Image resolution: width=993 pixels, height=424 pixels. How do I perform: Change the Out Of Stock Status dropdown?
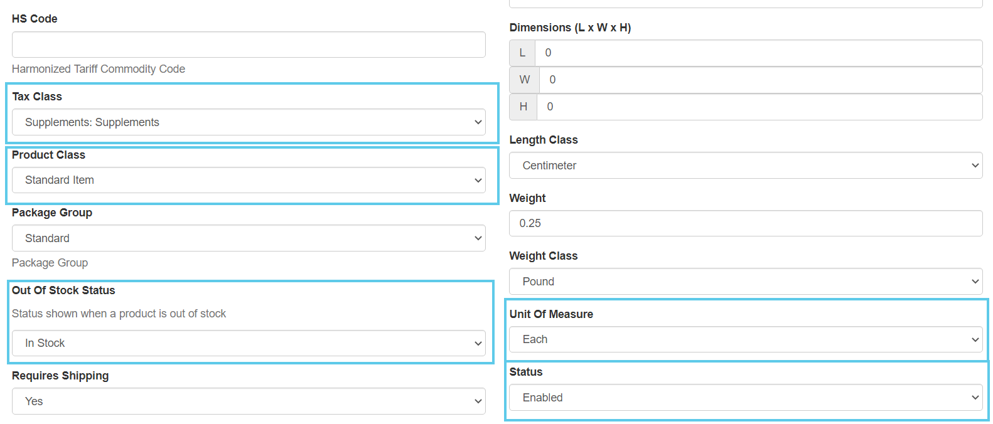(249, 343)
